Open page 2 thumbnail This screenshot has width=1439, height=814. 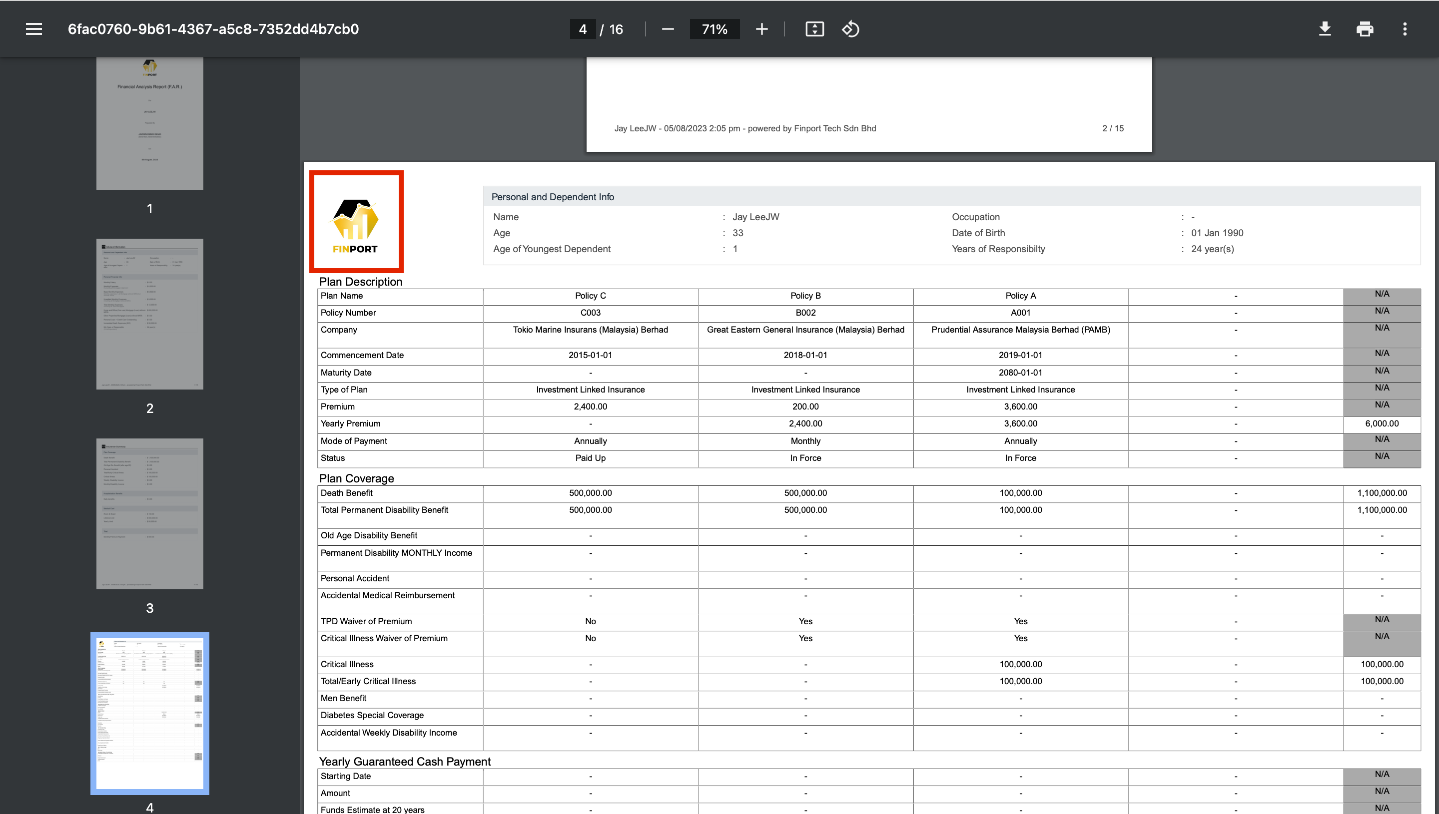149,314
